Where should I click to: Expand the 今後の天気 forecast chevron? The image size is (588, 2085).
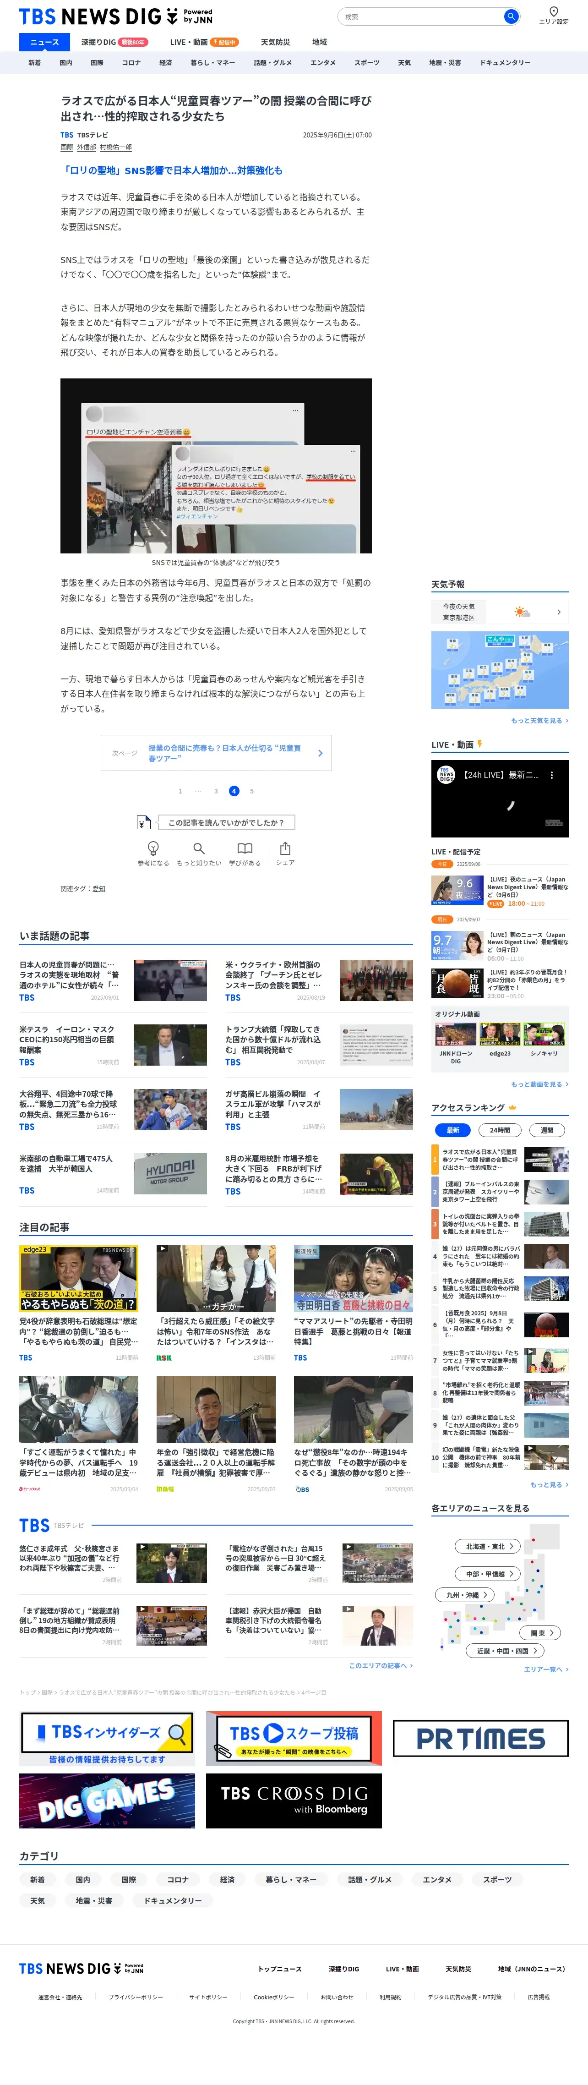coord(559,612)
